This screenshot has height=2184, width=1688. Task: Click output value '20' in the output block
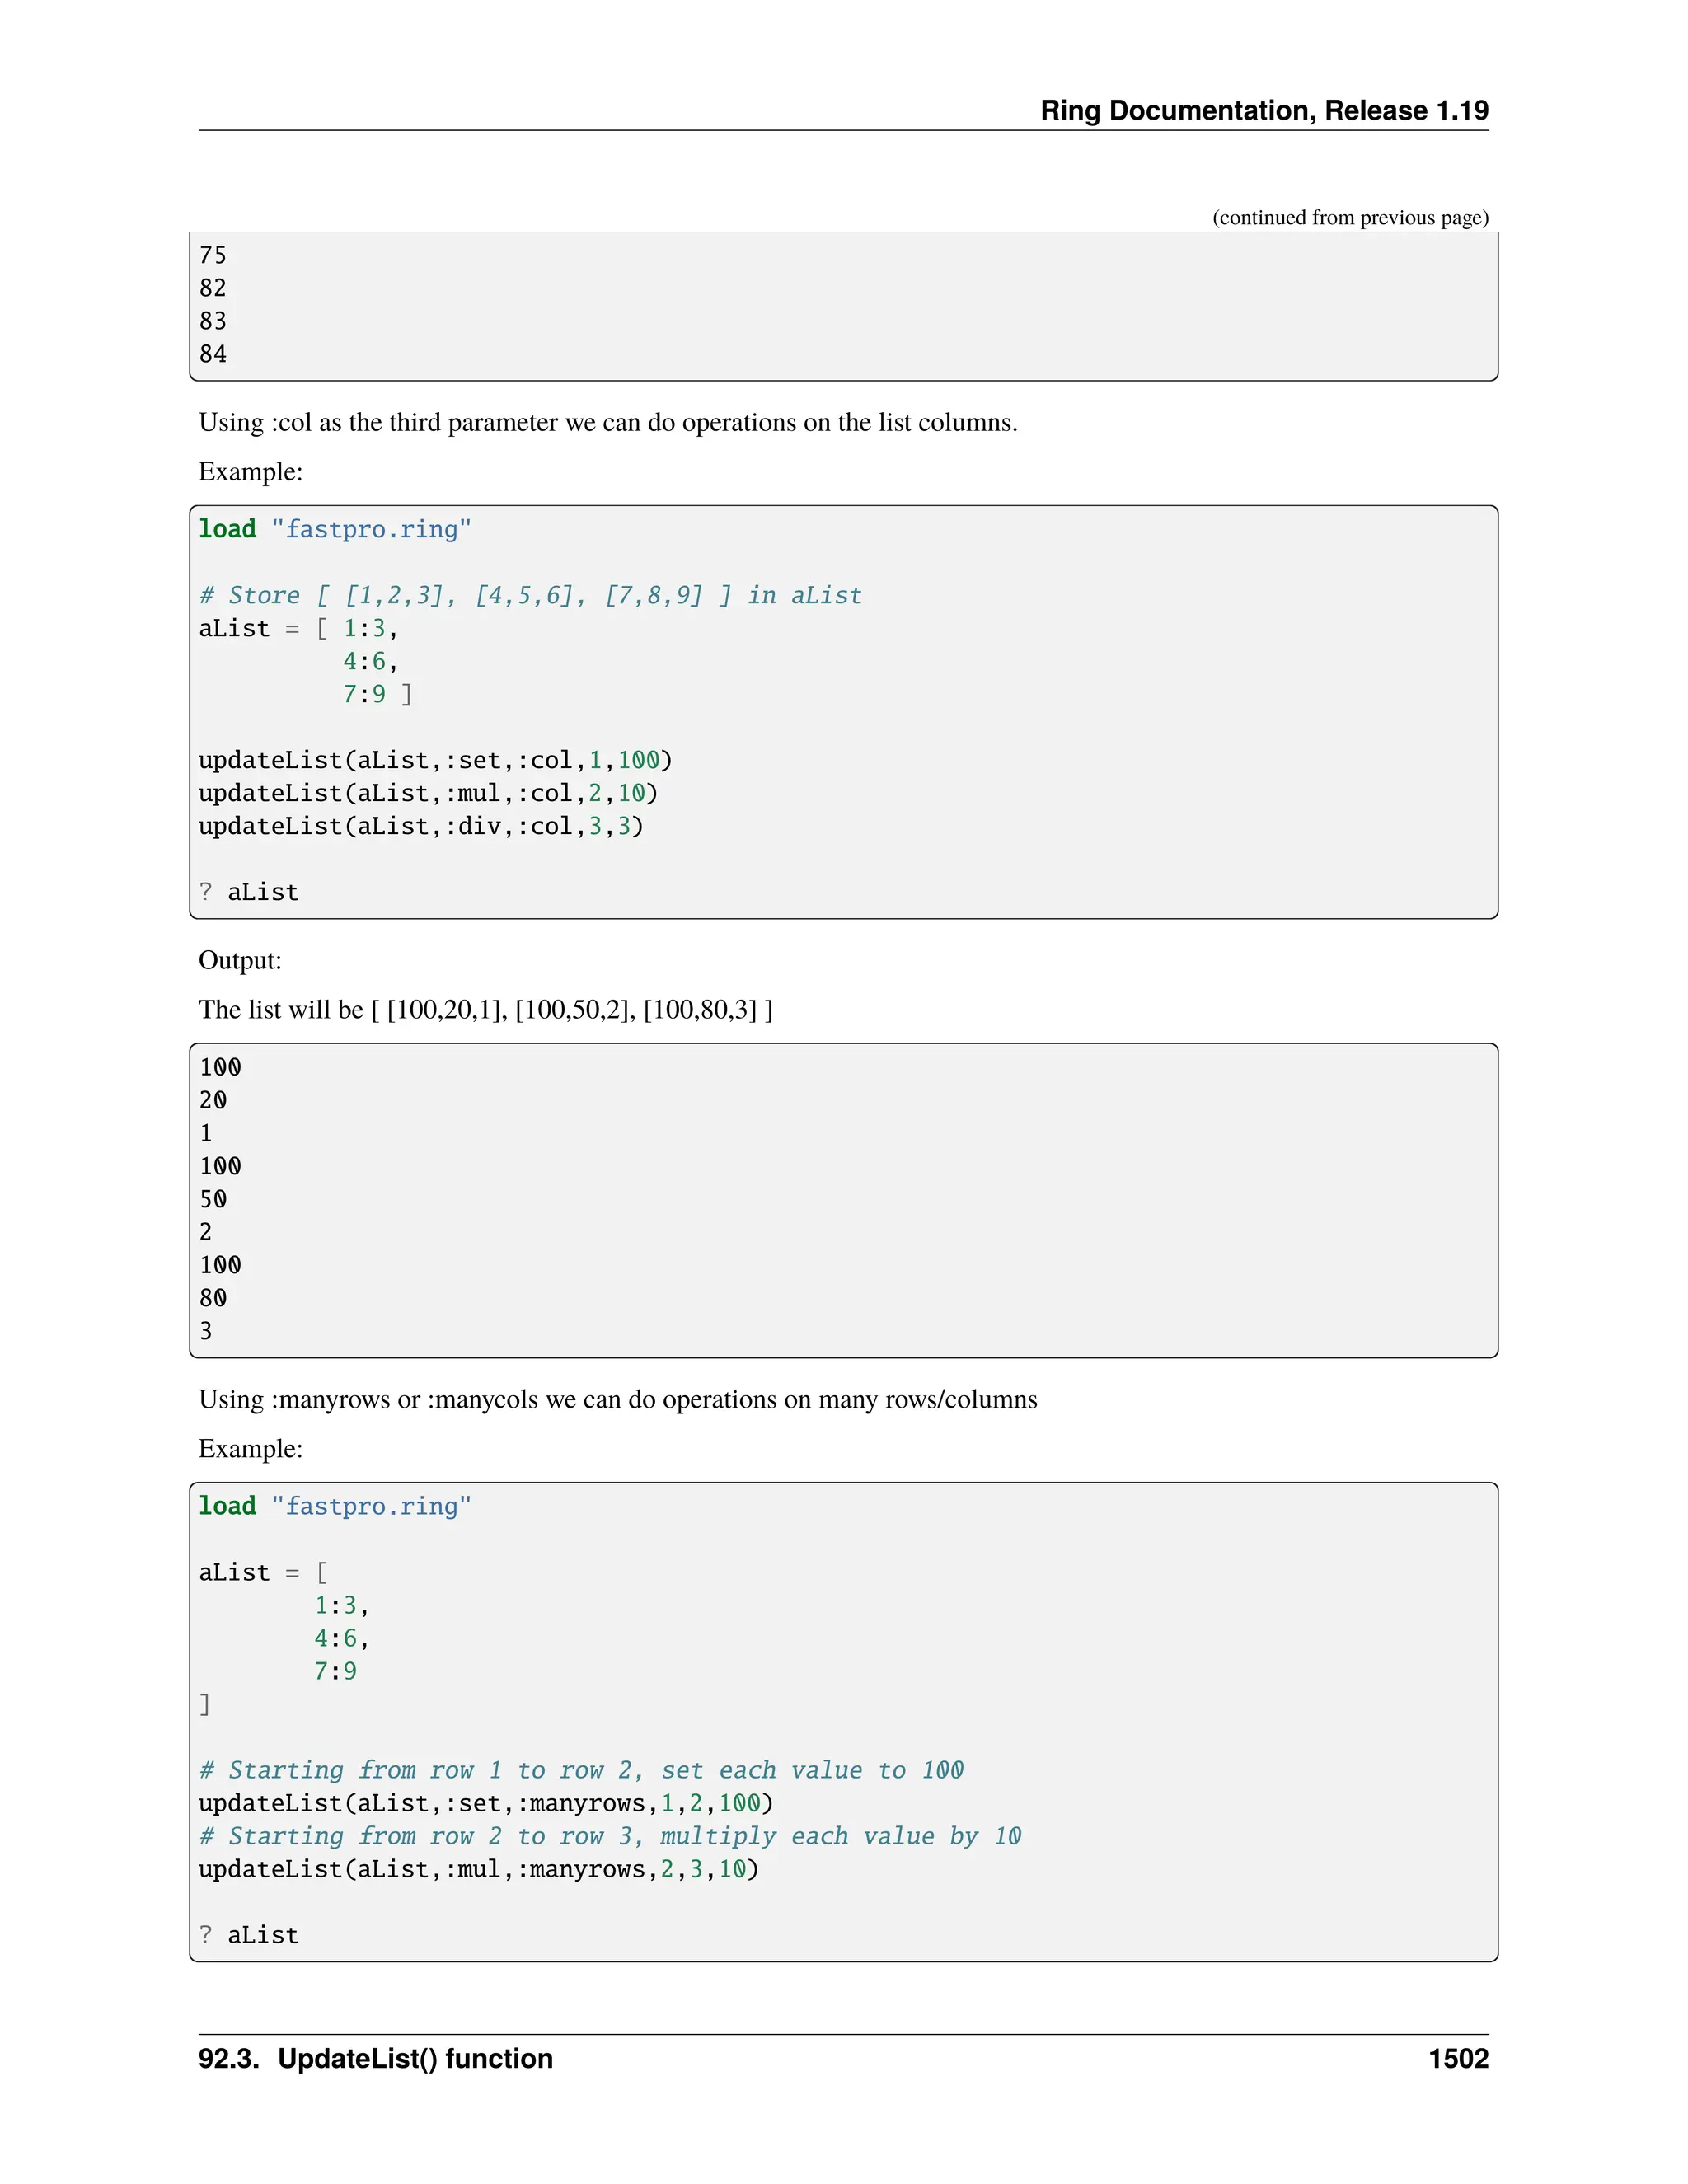pyautogui.click(x=213, y=1100)
